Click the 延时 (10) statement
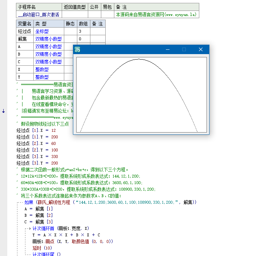 (42, 248)
